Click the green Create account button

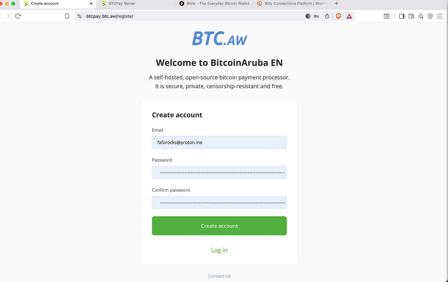point(219,226)
